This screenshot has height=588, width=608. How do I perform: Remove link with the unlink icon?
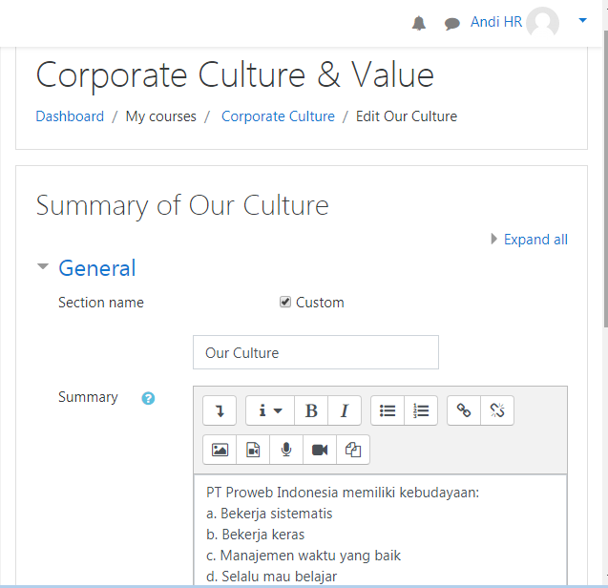[x=497, y=410]
